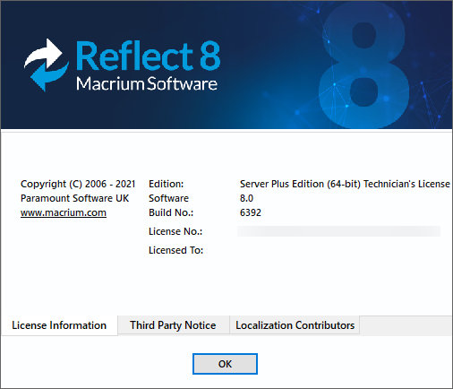Click the "Copyright (C) 2006 - 2021" text

[78, 184]
